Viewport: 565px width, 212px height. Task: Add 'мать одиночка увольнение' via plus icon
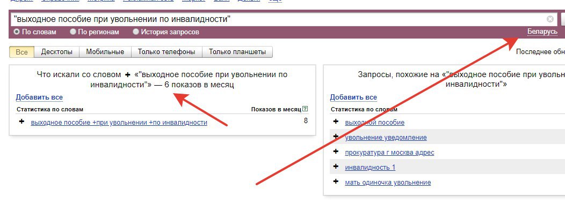(x=336, y=181)
